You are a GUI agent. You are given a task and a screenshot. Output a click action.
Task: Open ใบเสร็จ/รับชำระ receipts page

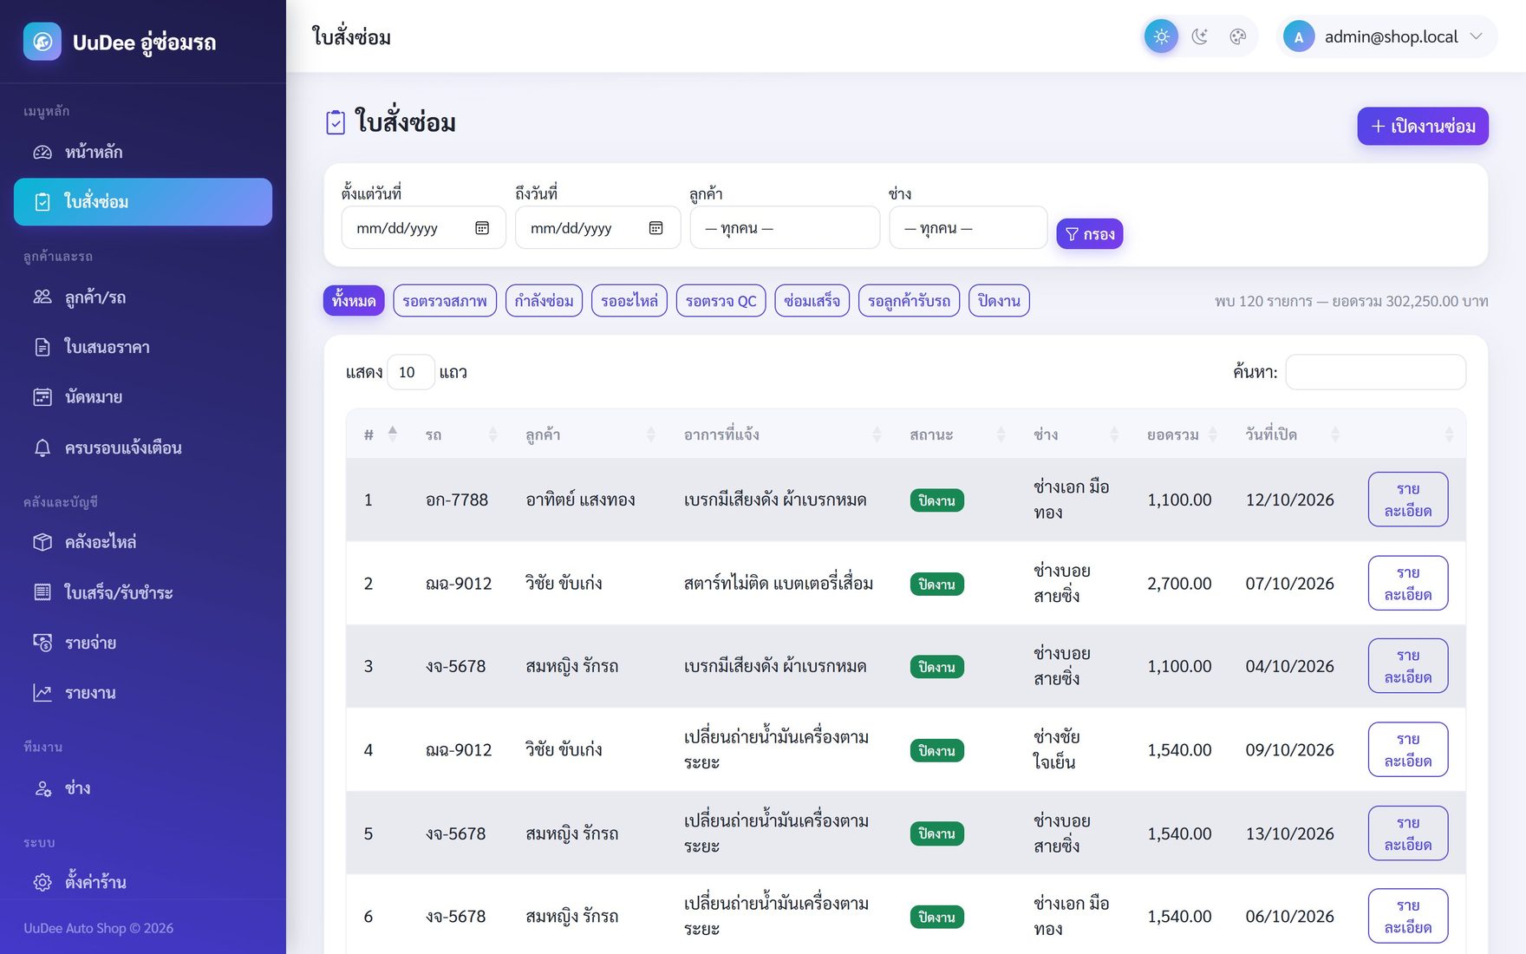tap(143, 592)
